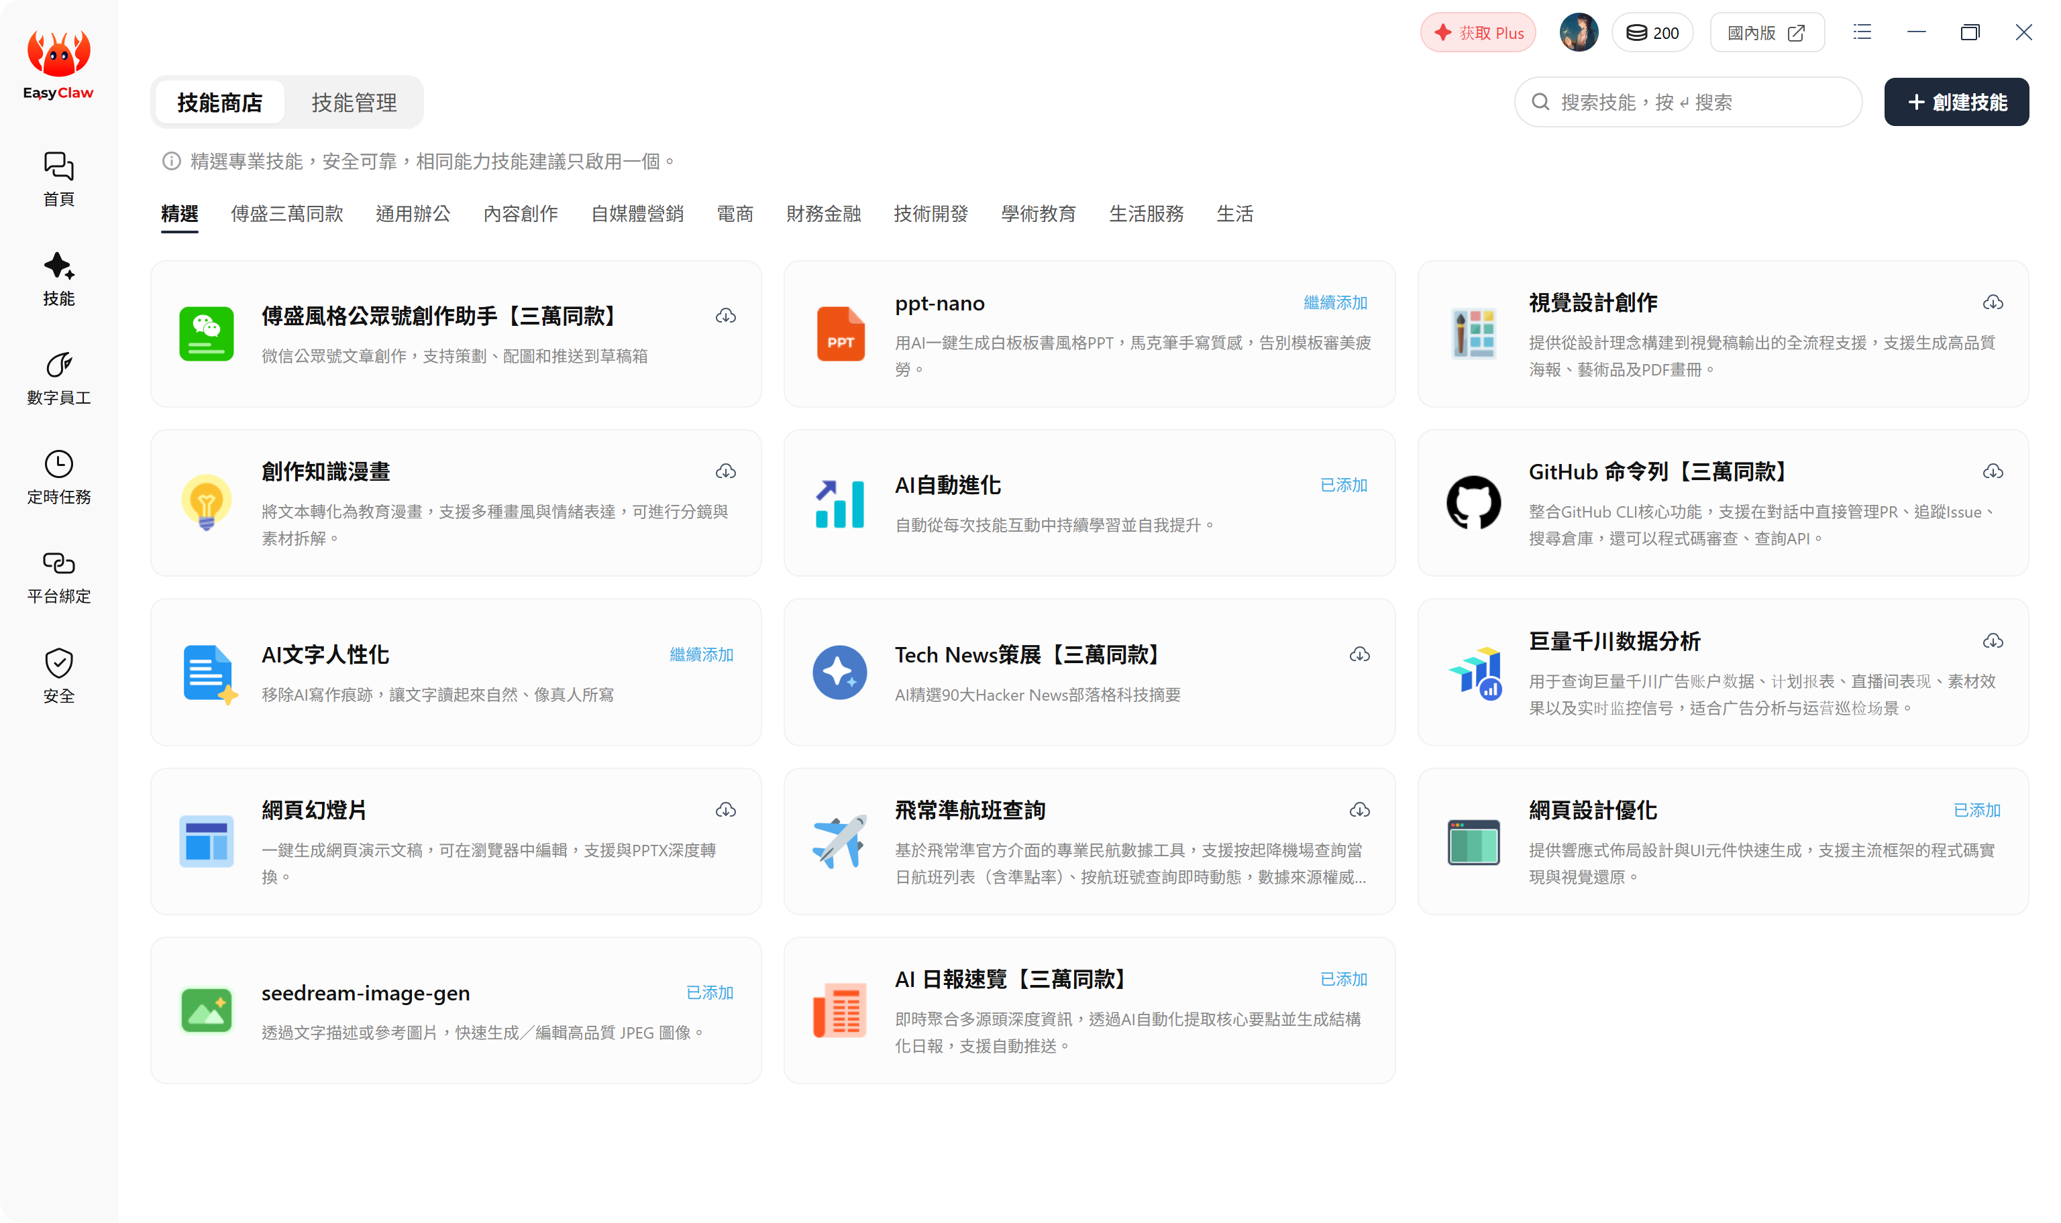Image resolution: width=2061 pixels, height=1223 pixels.
Task: Select the 財務金融 category tab
Action: coord(823,213)
